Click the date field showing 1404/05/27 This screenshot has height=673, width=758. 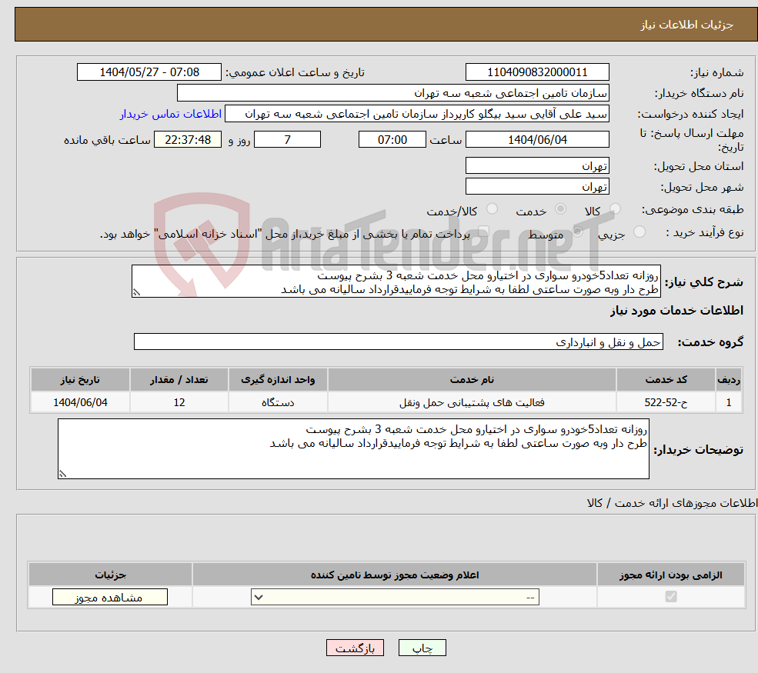click(149, 72)
